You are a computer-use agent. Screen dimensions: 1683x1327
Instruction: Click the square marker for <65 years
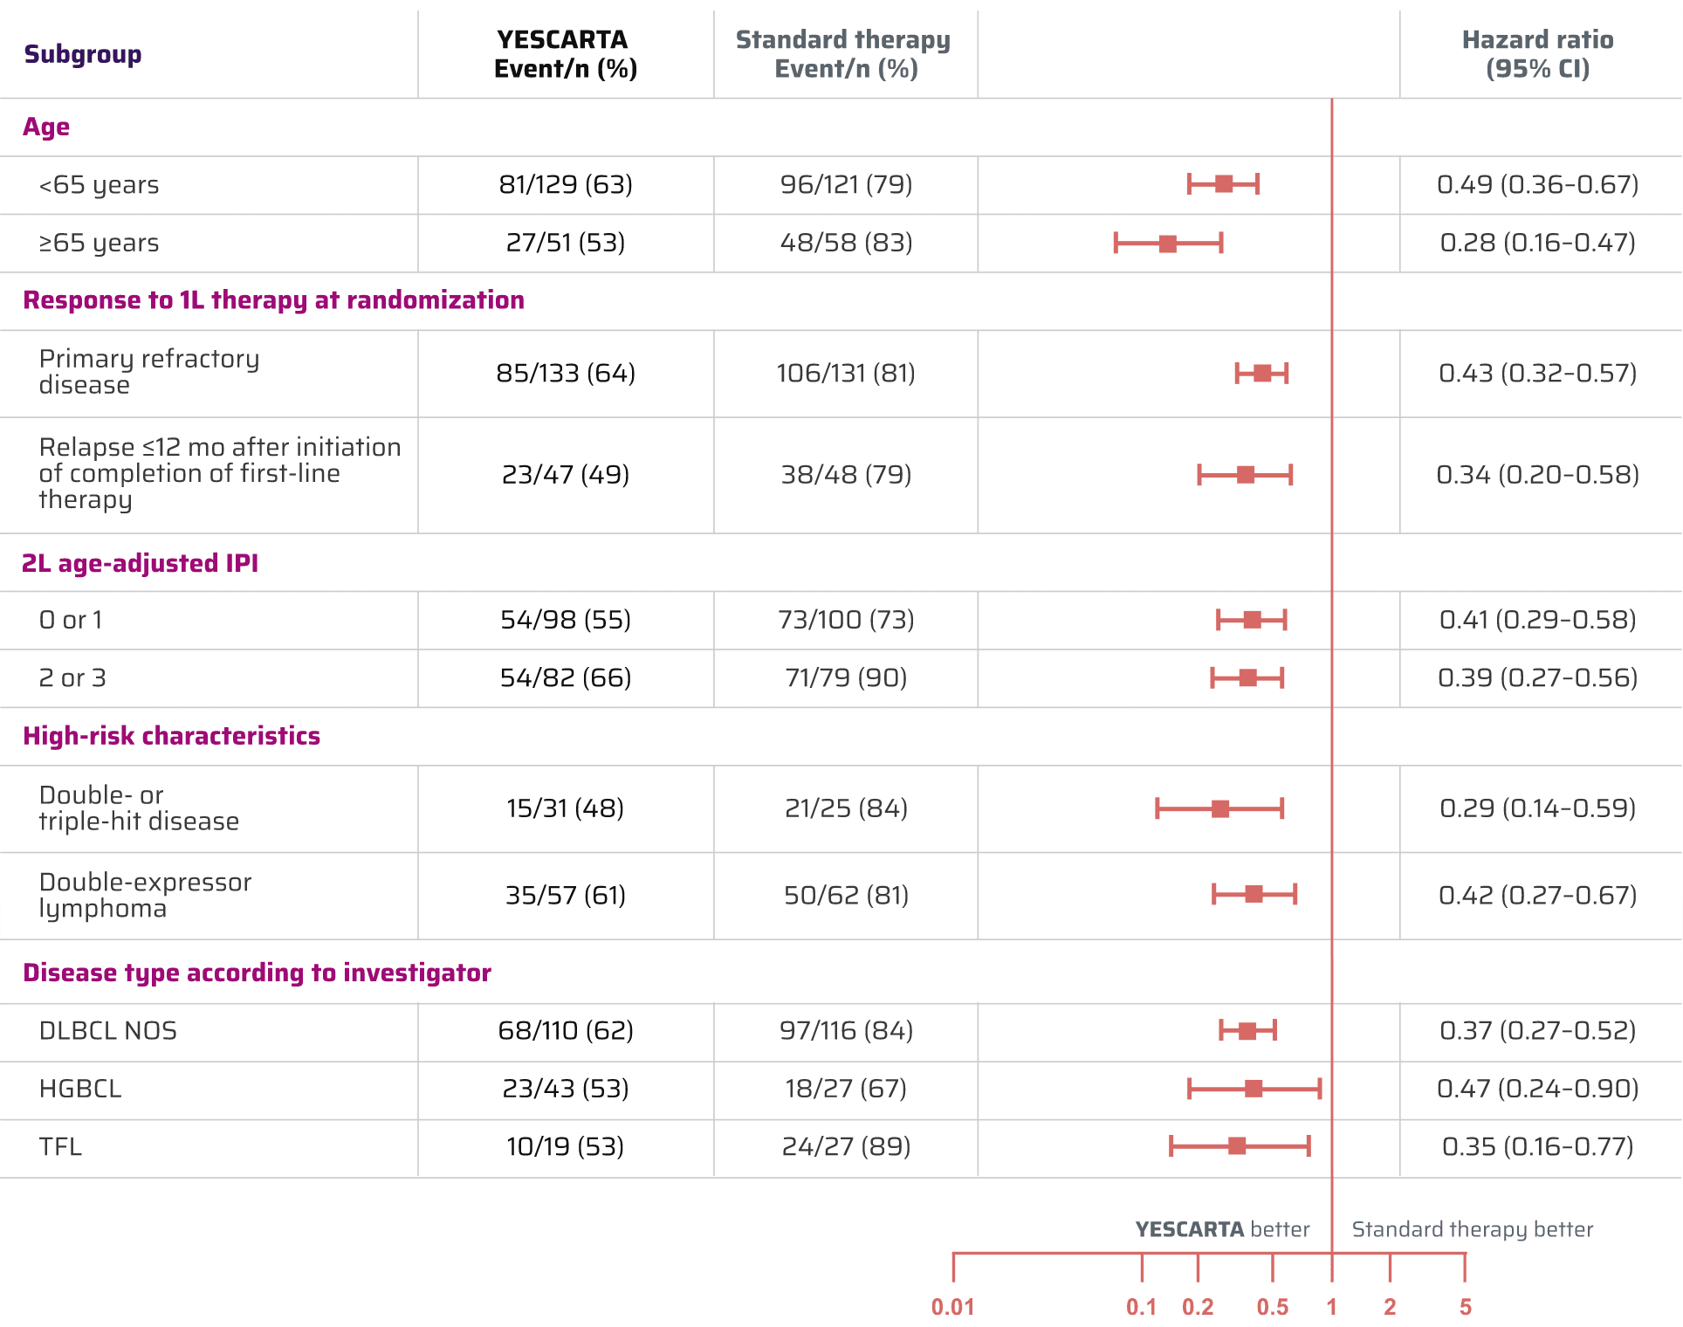pyautogui.click(x=1224, y=184)
